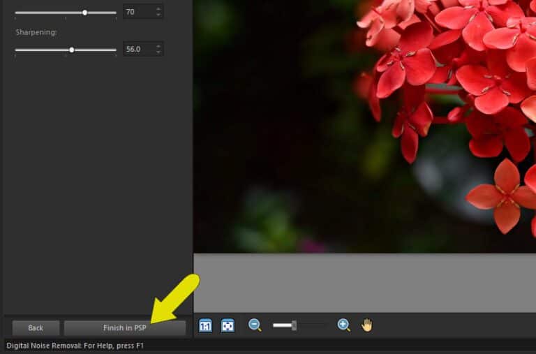Click the Sharpening label
The image size is (536, 354).
(36, 32)
